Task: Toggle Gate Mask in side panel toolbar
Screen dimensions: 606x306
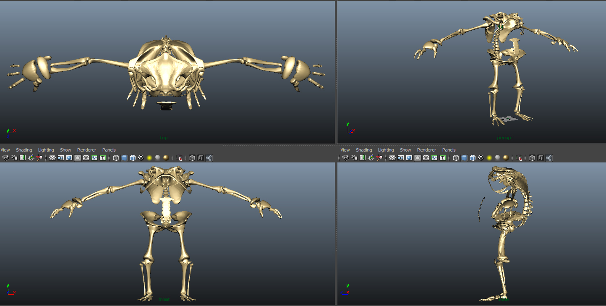Action: pyautogui.click(x=418, y=158)
